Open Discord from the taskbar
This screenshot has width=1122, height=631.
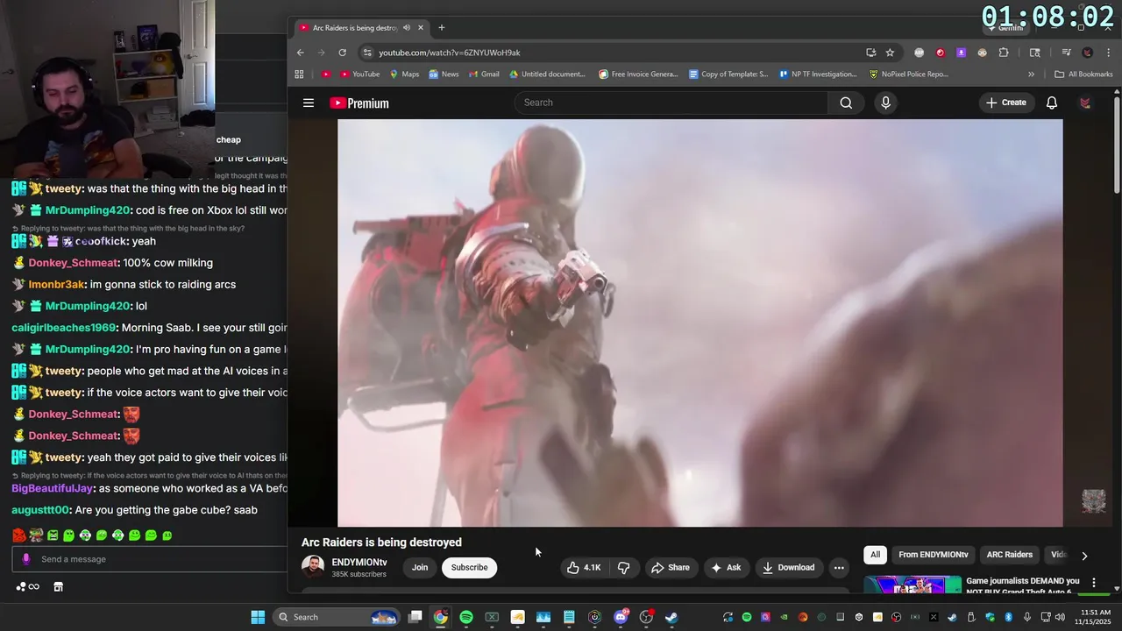pyautogui.click(x=621, y=617)
